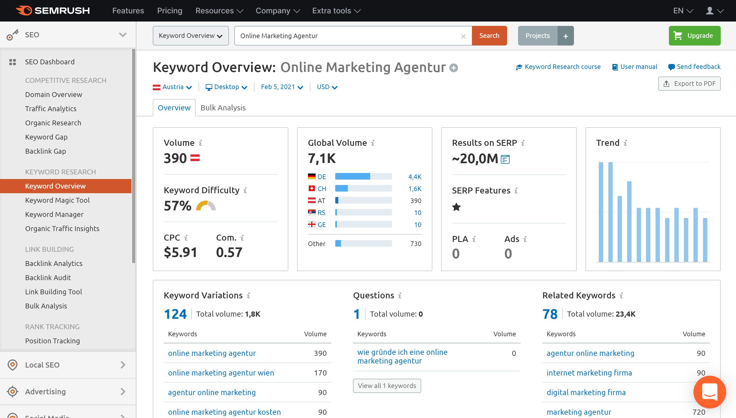Click the User manual book icon
Screen dimensions: 736x418
(615, 67)
